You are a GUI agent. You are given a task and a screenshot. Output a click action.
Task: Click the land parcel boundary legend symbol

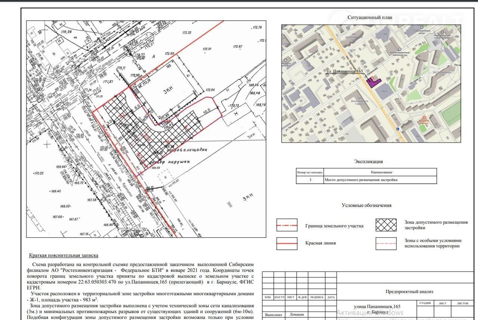[x=287, y=225]
